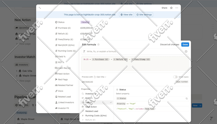The width and height of the screenshot is (217, 124).
Task: Select Related Lead in Properties list
Action: [x=97, y=111]
